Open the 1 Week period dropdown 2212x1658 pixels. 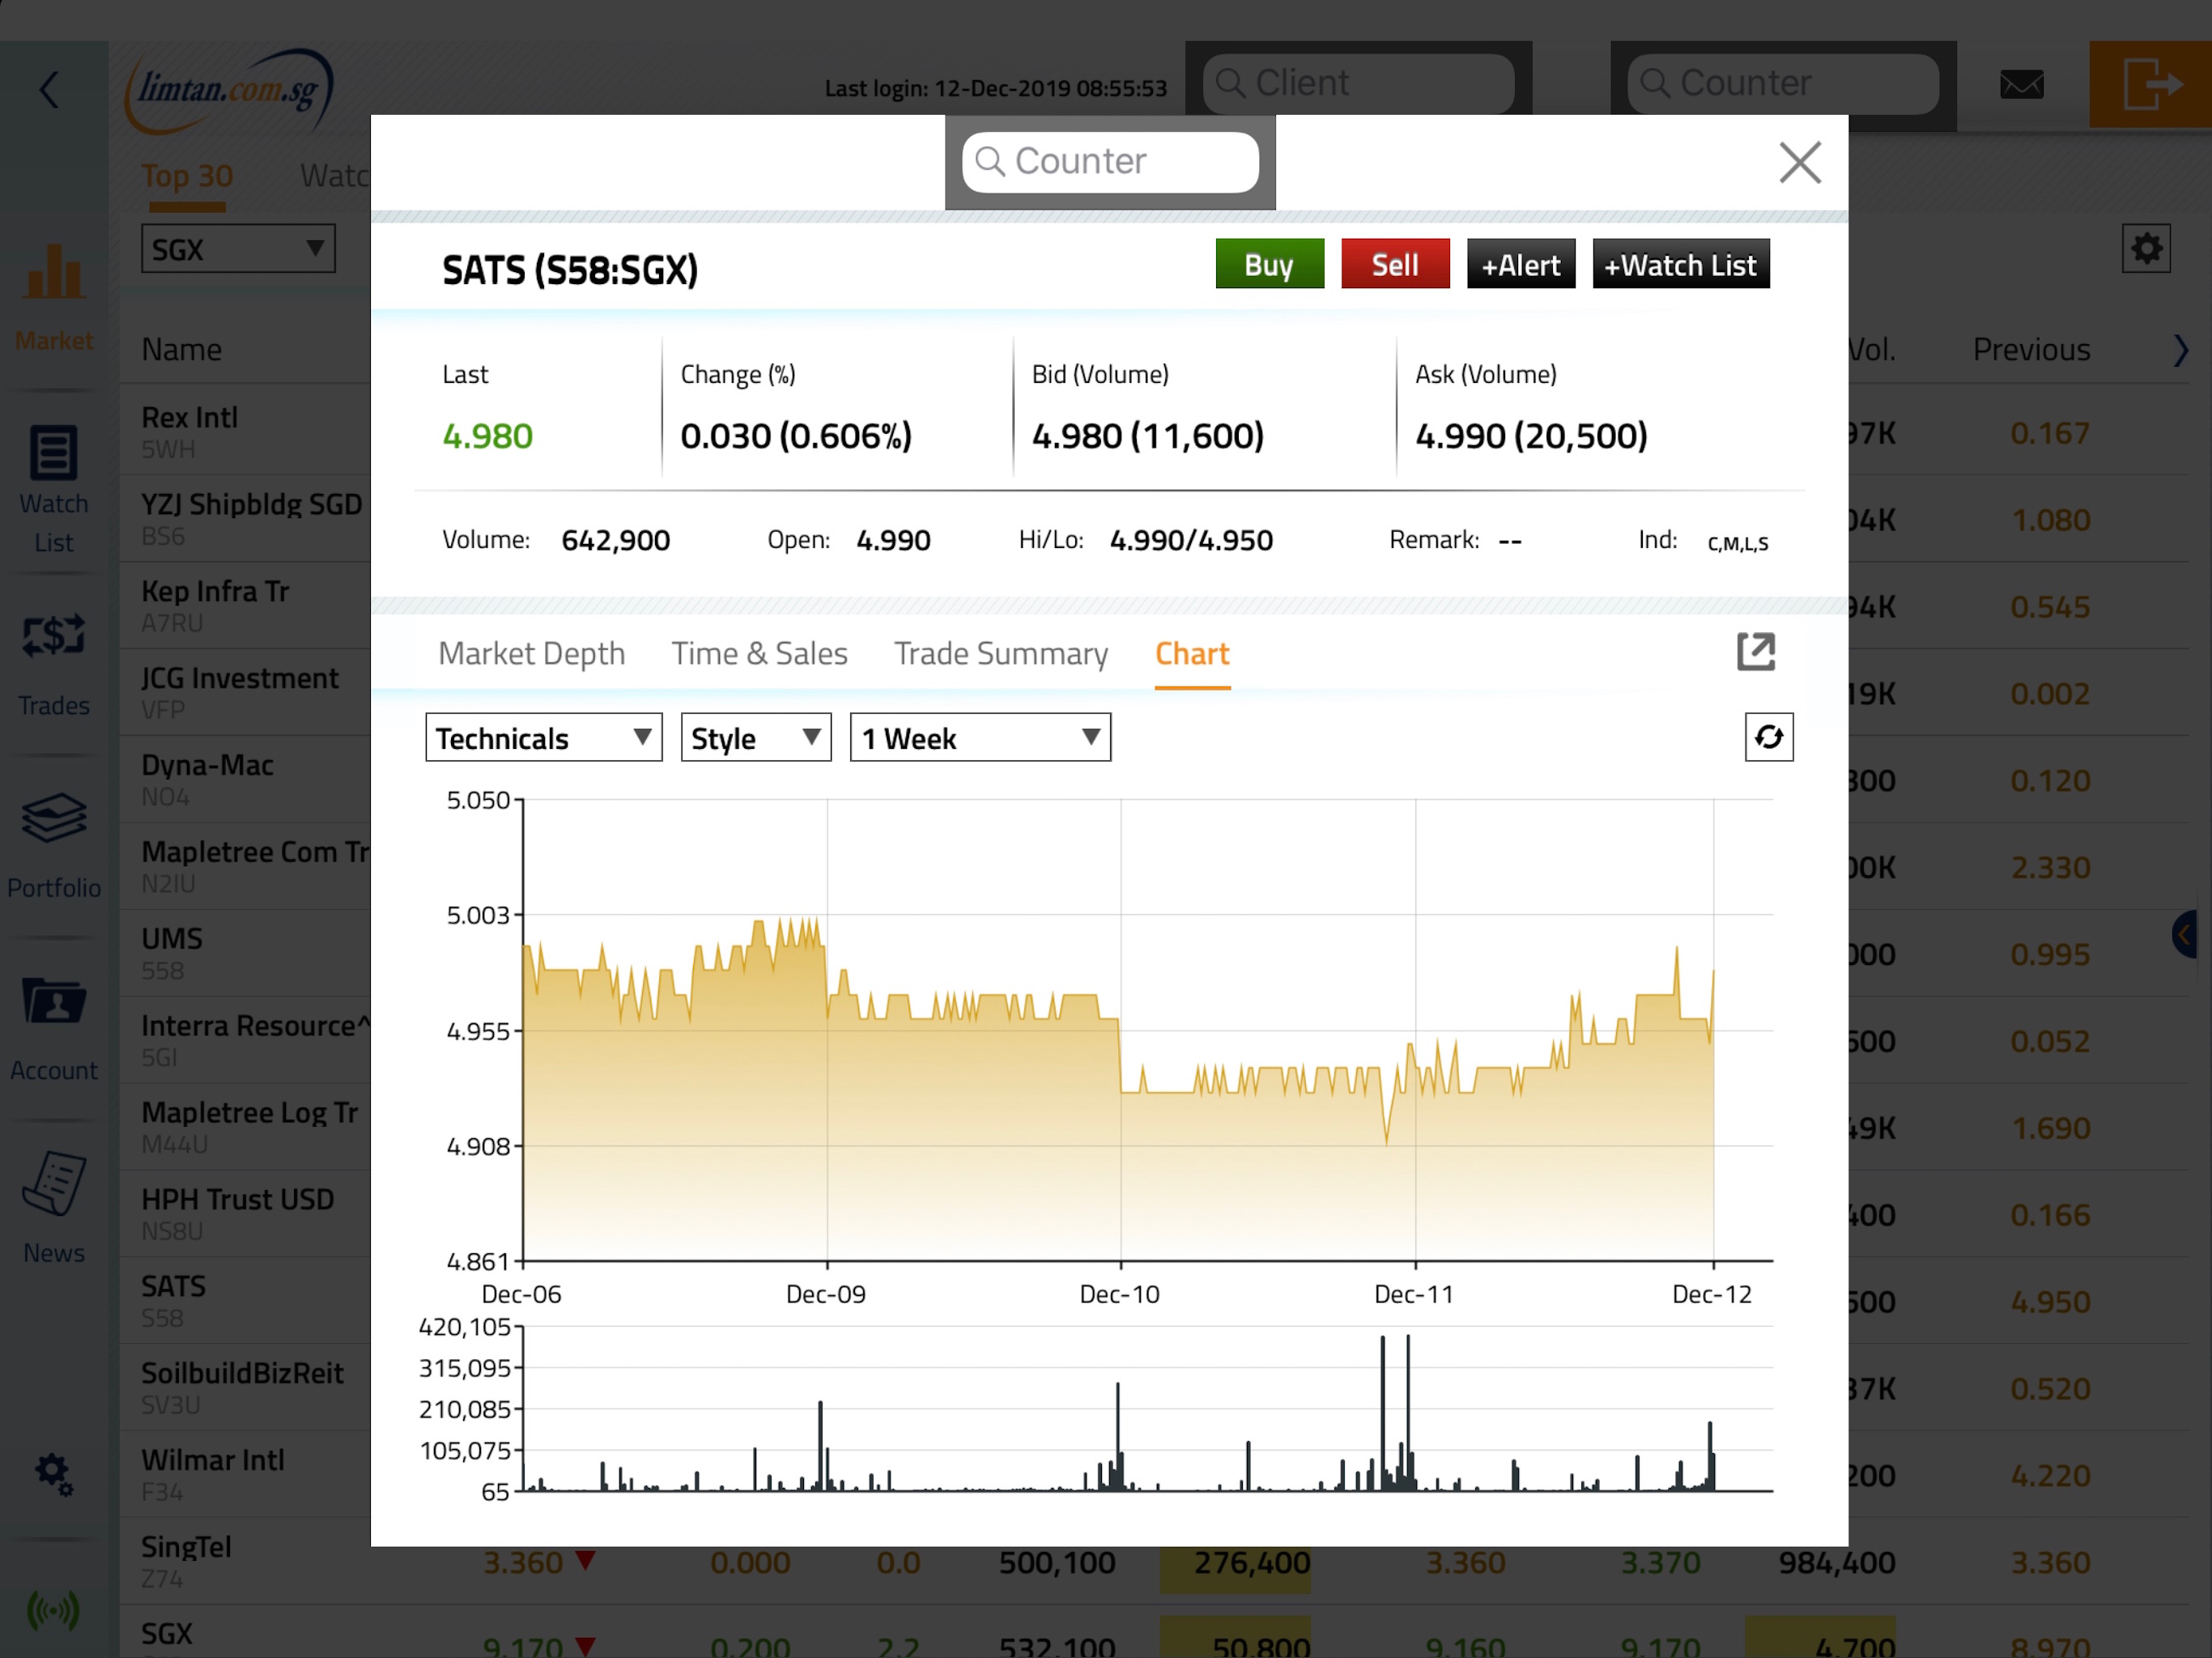pos(980,738)
